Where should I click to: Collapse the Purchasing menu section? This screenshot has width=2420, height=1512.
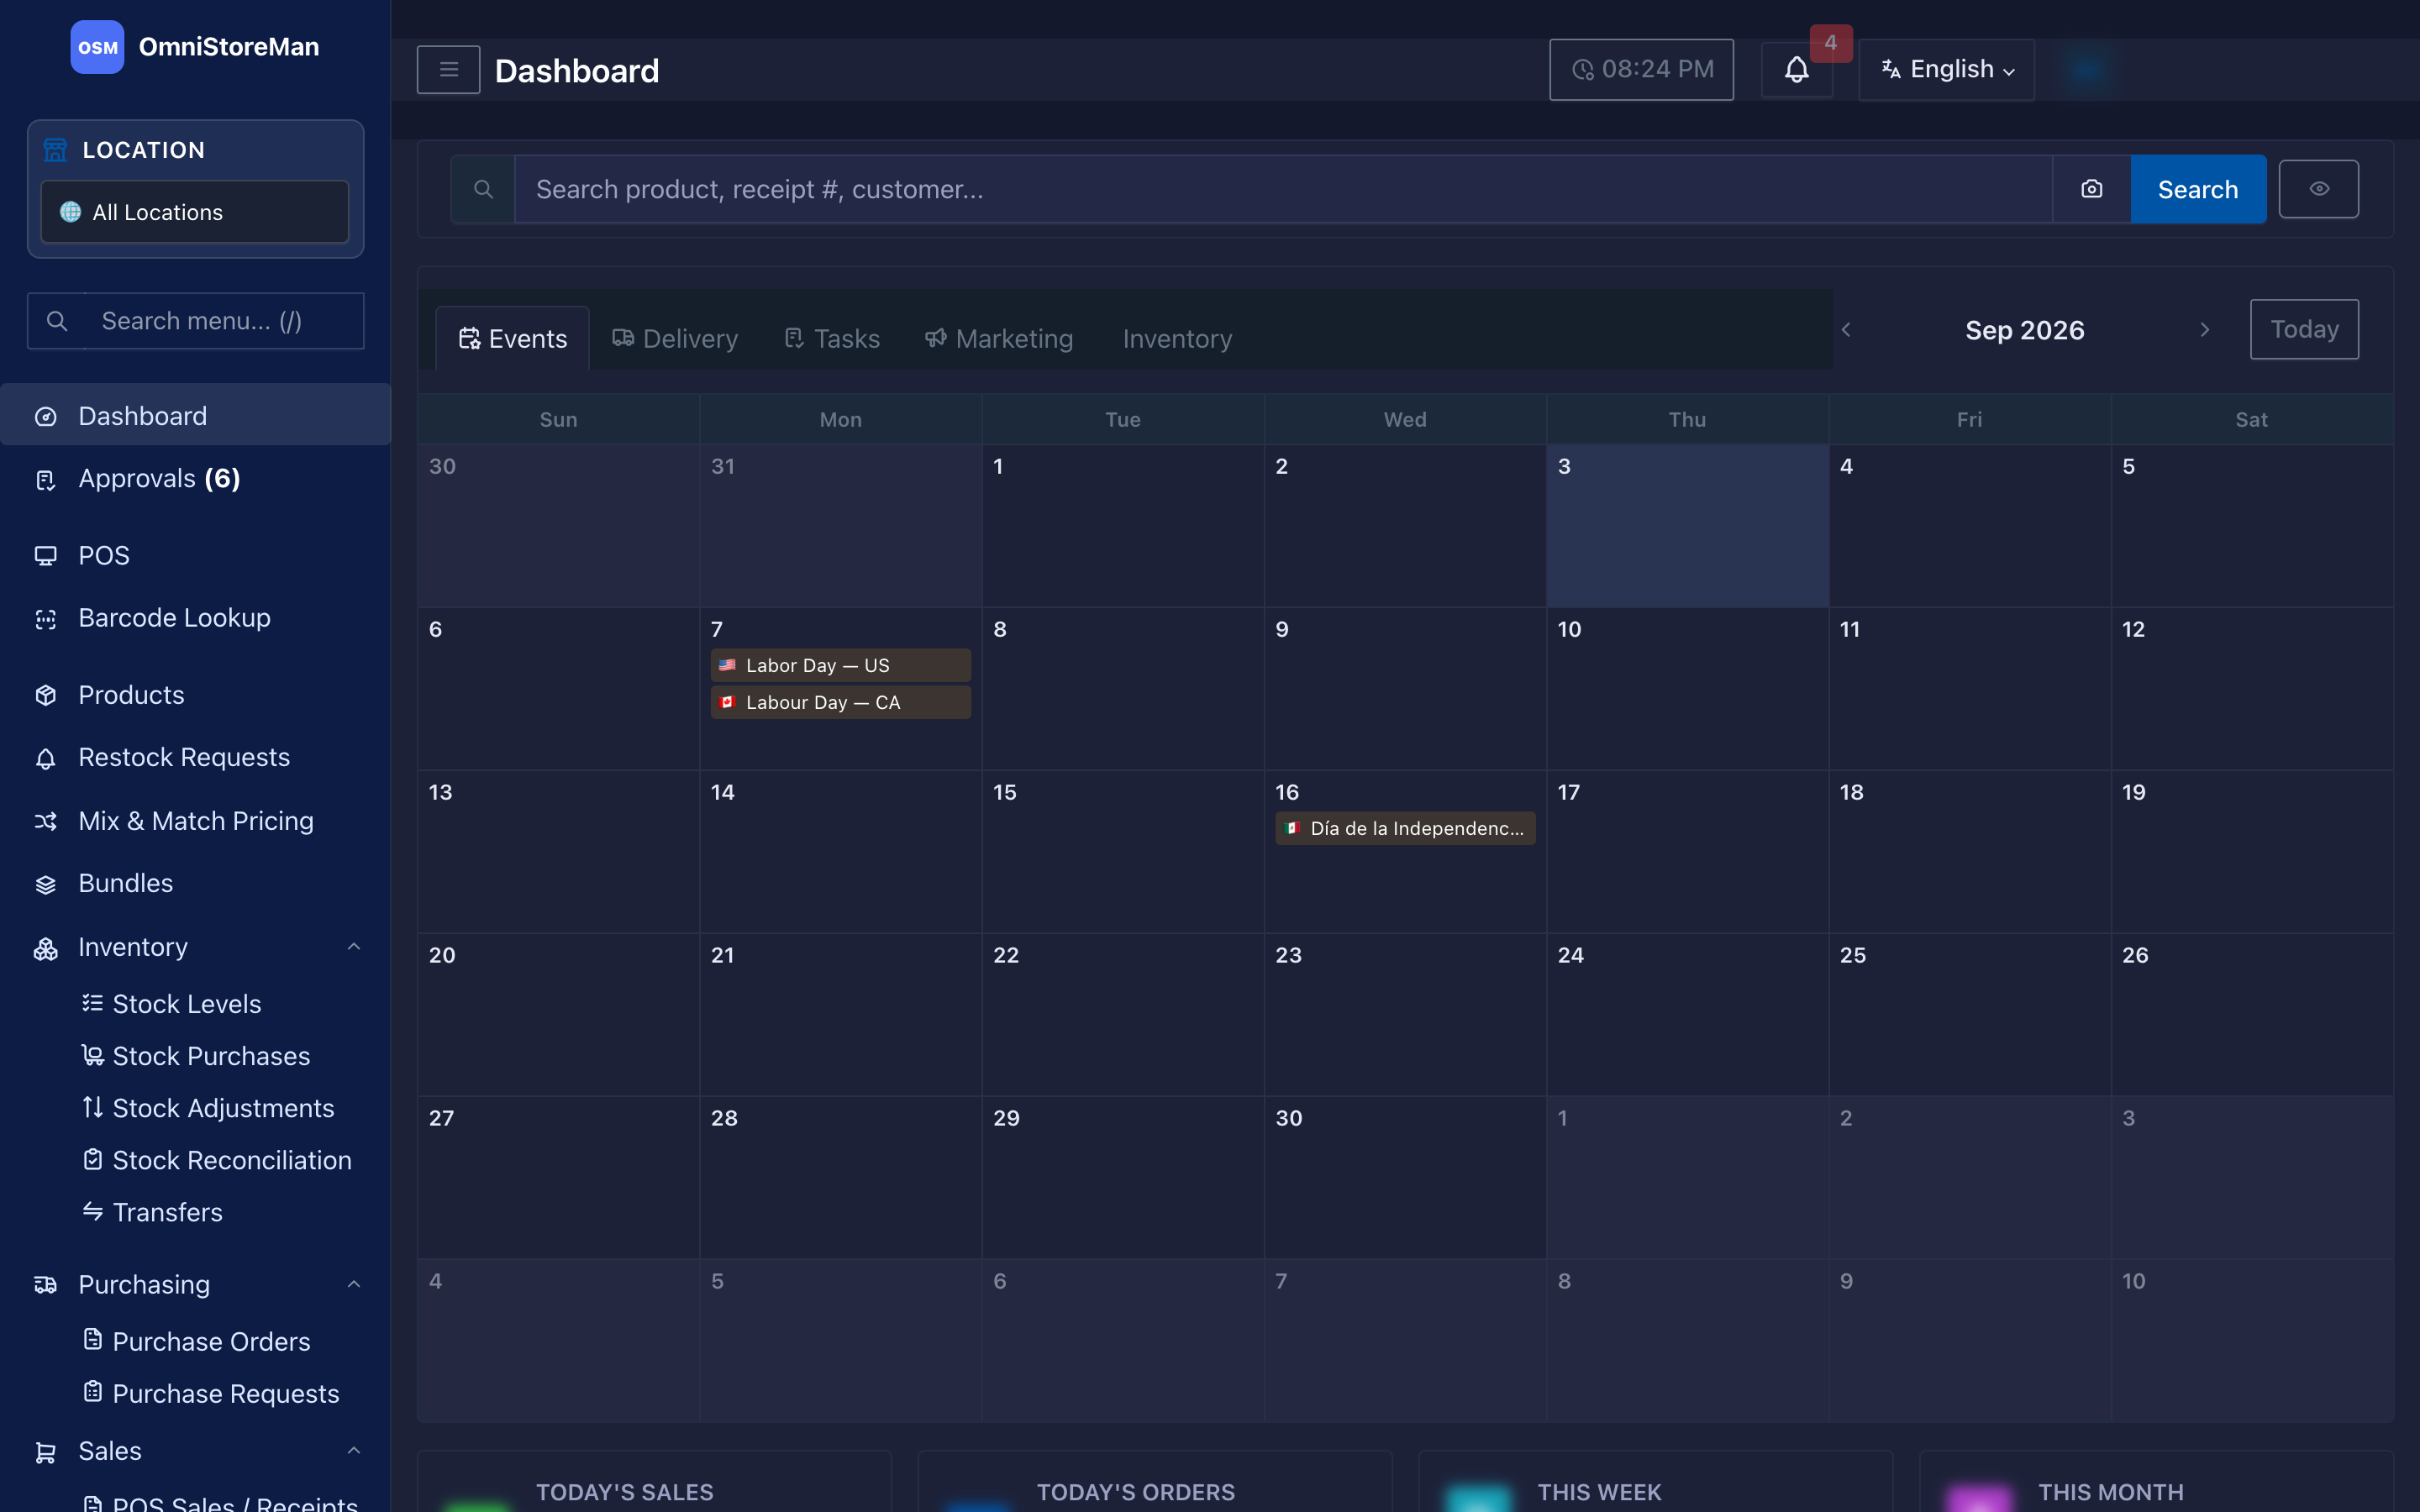(x=353, y=1284)
